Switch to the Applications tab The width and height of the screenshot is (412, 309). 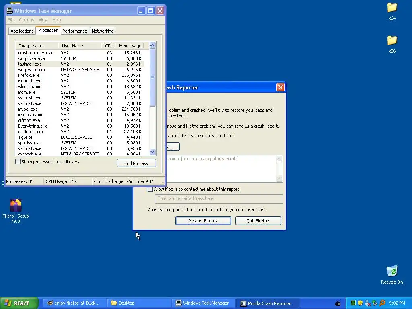point(22,31)
